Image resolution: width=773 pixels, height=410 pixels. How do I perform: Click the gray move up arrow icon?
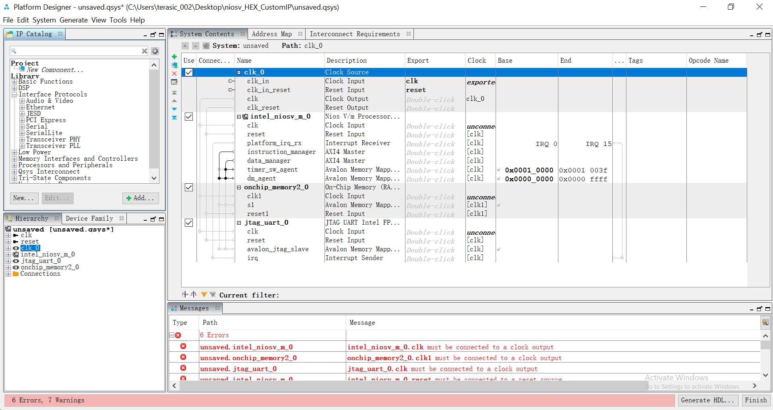174,100
